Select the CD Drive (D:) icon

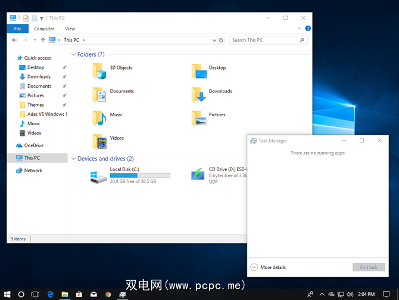(198, 175)
